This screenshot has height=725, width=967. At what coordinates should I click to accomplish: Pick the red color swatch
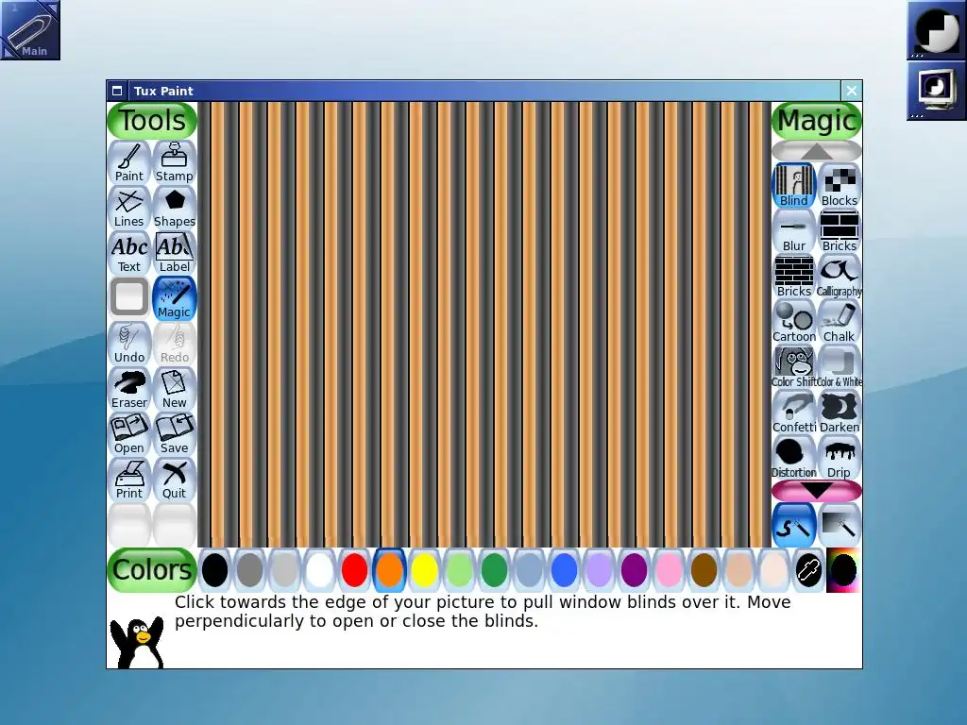click(355, 569)
